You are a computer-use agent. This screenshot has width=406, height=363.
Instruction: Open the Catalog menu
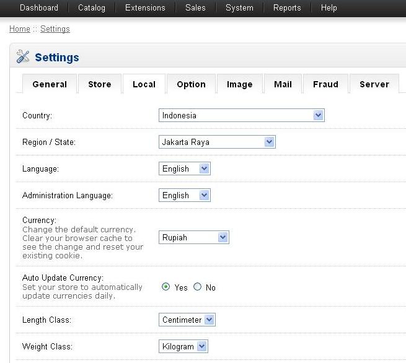click(x=92, y=8)
